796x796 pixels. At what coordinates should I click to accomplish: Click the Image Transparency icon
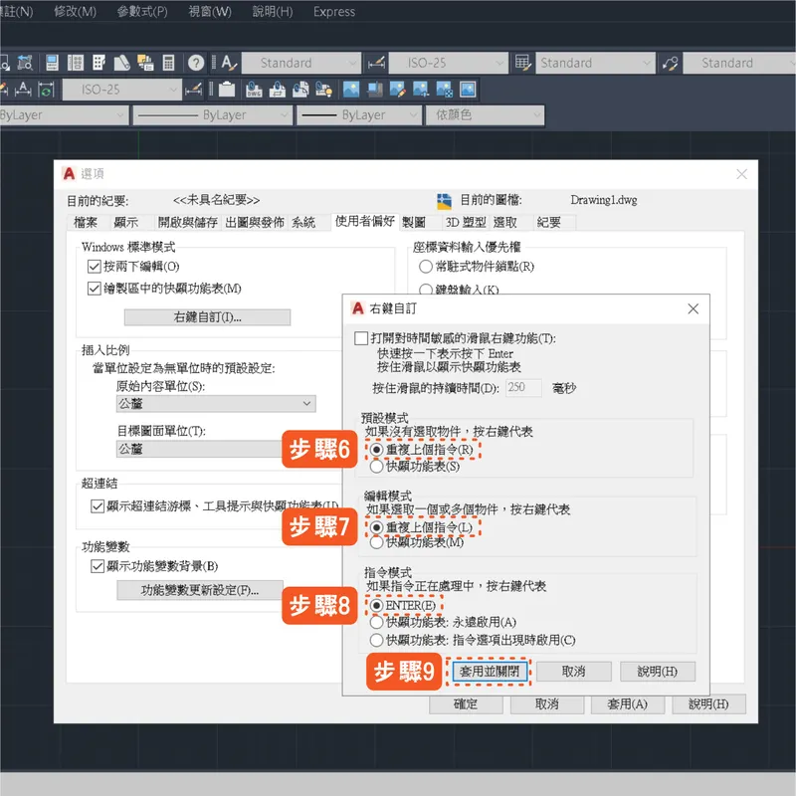tap(444, 90)
